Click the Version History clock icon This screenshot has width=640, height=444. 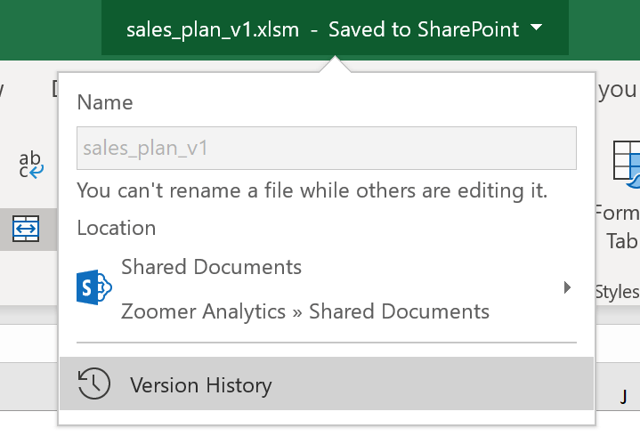pyautogui.click(x=93, y=384)
